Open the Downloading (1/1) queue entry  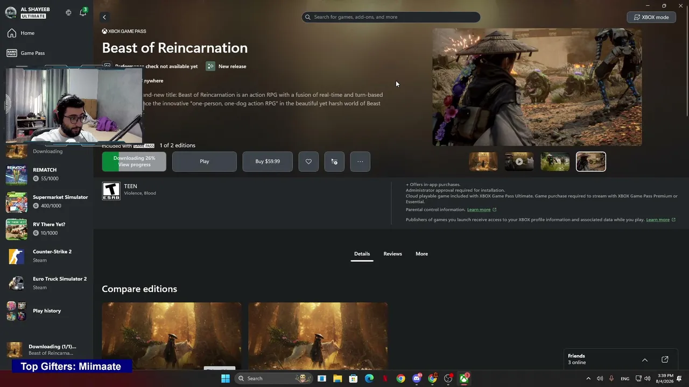(46, 350)
